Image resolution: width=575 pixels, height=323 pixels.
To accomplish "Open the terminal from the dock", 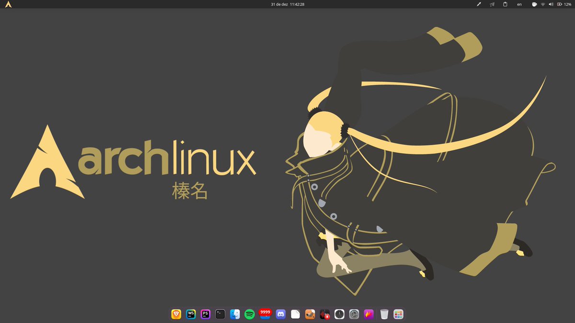I will [220, 314].
